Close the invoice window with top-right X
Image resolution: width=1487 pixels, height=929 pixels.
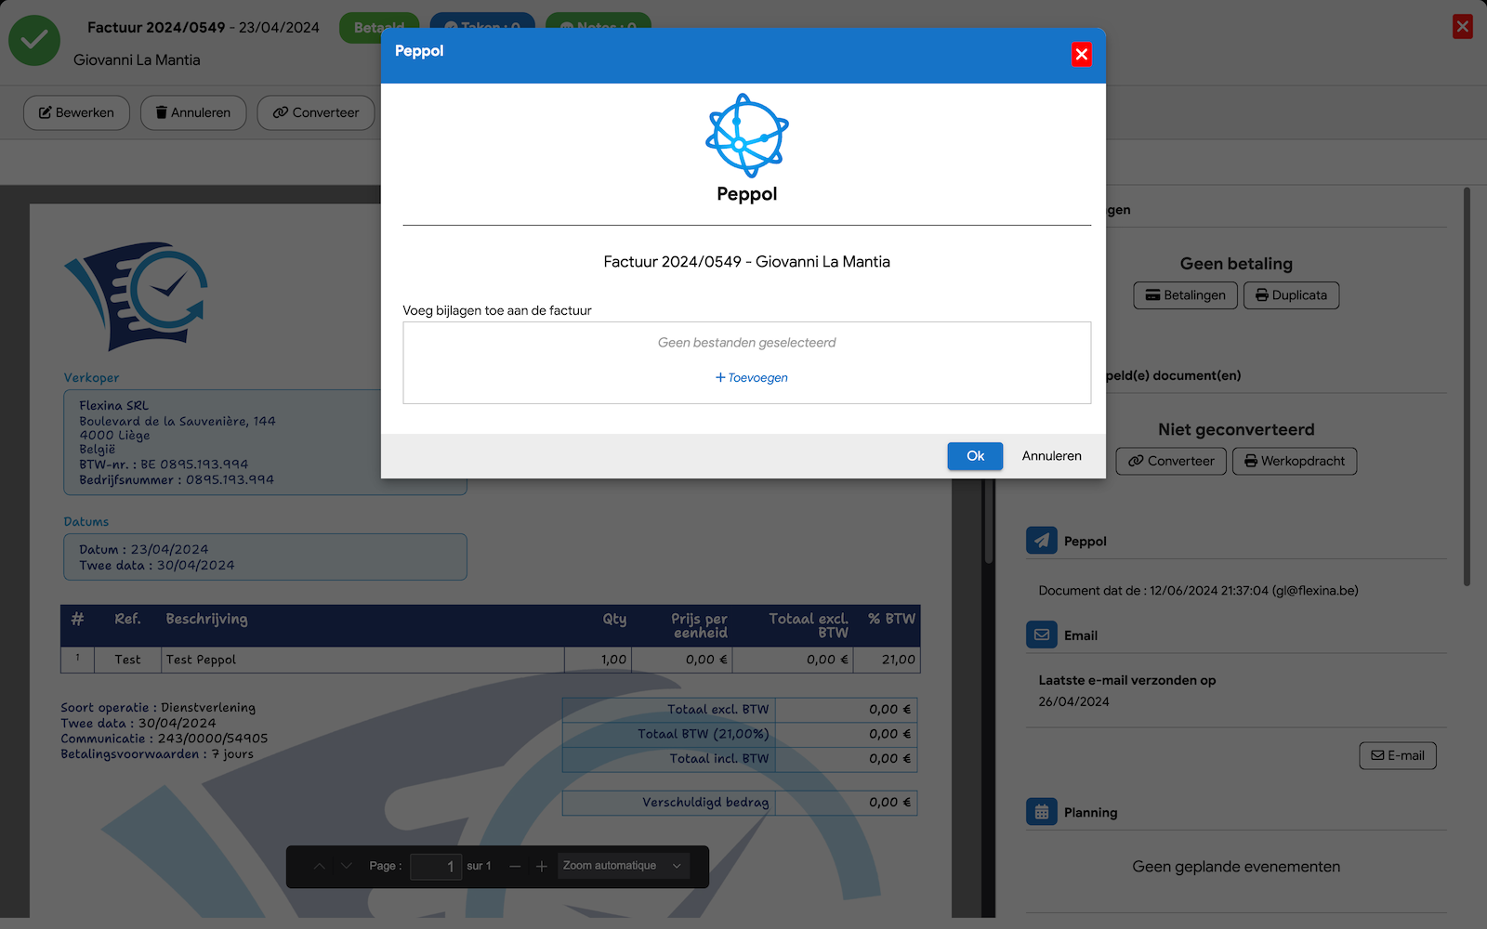(x=1463, y=26)
